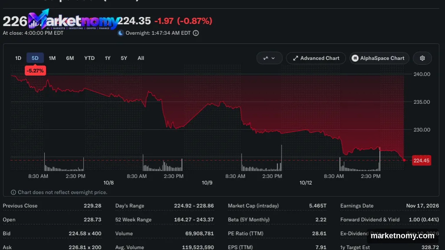The width and height of the screenshot is (445, 250).
Task: Click the moon overnight icon
Action: [120, 33]
